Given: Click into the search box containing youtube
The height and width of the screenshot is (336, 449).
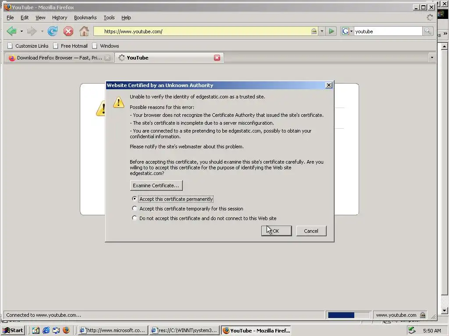Looking at the screenshot, I should pyautogui.click(x=388, y=31).
